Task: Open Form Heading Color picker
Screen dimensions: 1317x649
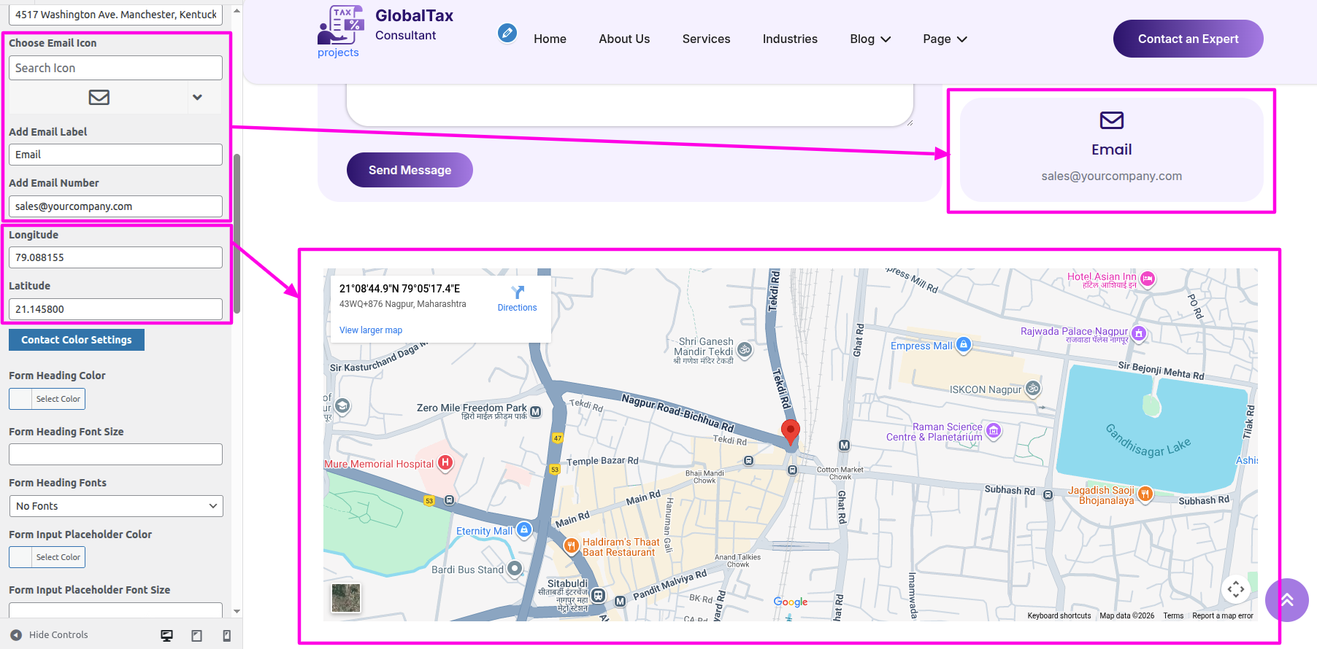Action: tap(47, 399)
